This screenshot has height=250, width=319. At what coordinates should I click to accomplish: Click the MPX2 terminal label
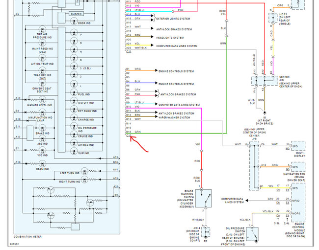click(x=296, y=201)
